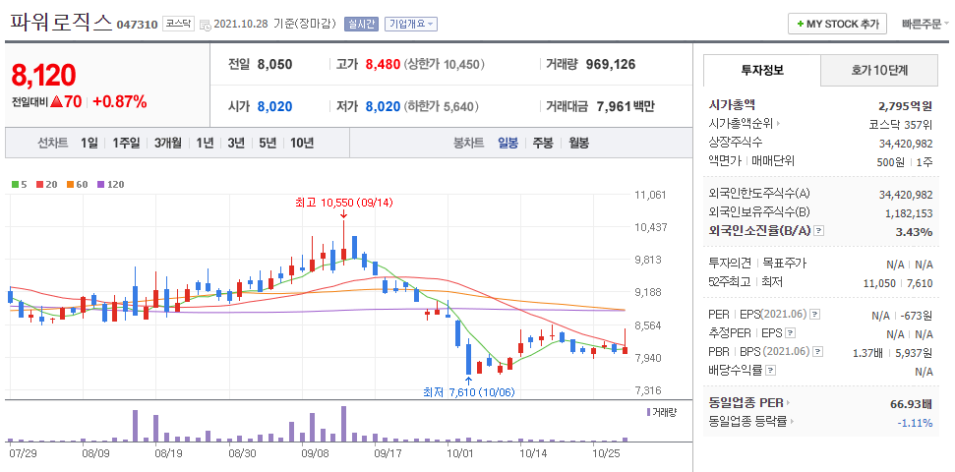
Task: Click the red 20-day moving average legend
Action: 47,184
